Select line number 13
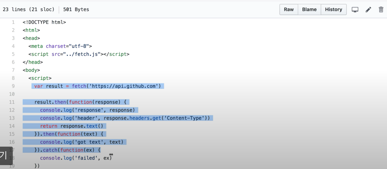This screenshot has width=387, height=169. [12, 118]
